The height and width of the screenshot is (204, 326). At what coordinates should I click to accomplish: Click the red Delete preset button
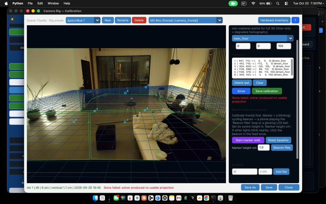coord(139,20)
